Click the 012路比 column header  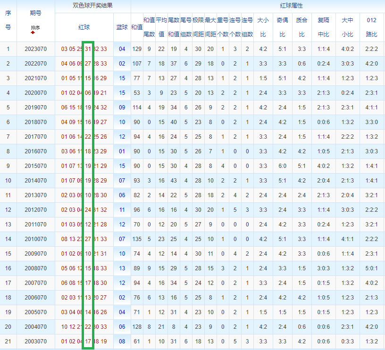pos(371,27)
